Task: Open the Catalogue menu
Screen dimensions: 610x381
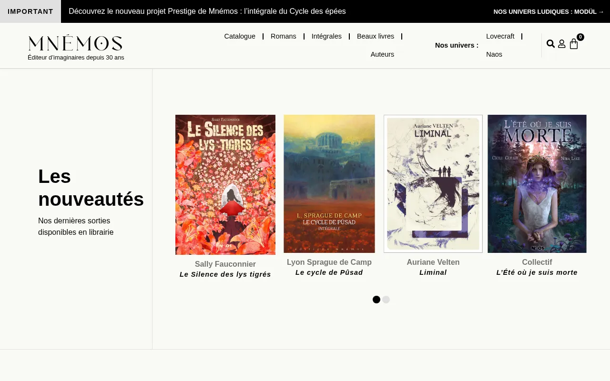Action: coord(240,36)
